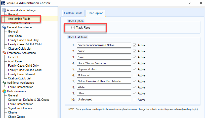205x118 pixels.
Task: Open Family Case: Adult & Child under Emergency Assistance
Action: [25, 70]
